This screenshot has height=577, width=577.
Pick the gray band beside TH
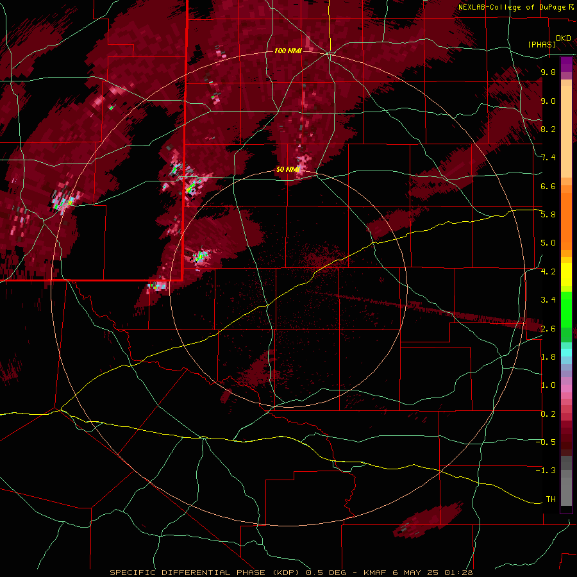[x=566, y=492]
